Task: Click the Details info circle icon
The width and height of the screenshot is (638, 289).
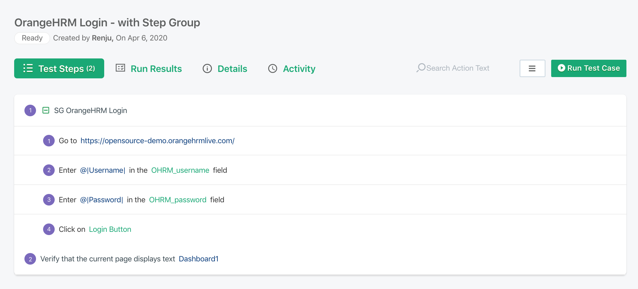Action: pos(207,68)
